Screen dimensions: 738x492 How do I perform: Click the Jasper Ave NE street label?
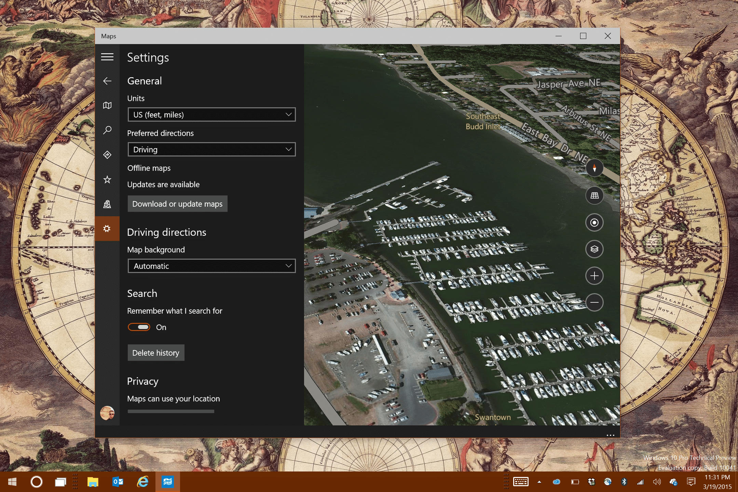click(569, 83)
